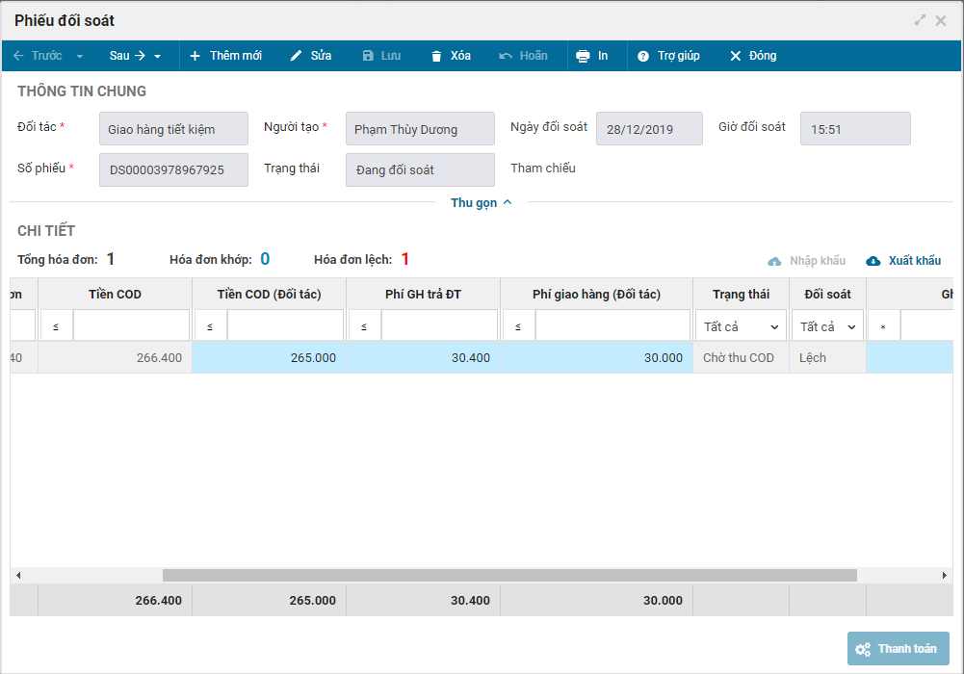Viewport: 964px width, 674px height.
Task: Click the Số phiếu field
Action: click(174, 169)
